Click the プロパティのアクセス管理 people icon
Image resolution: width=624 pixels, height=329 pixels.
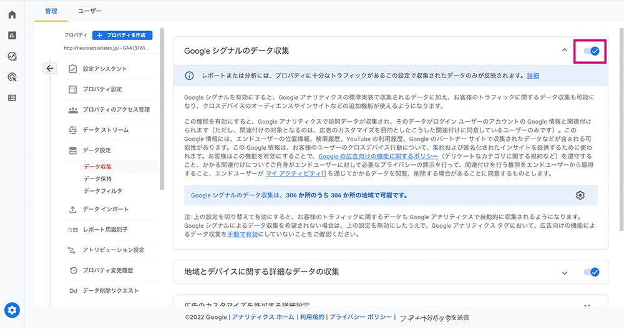pos(73,110)
